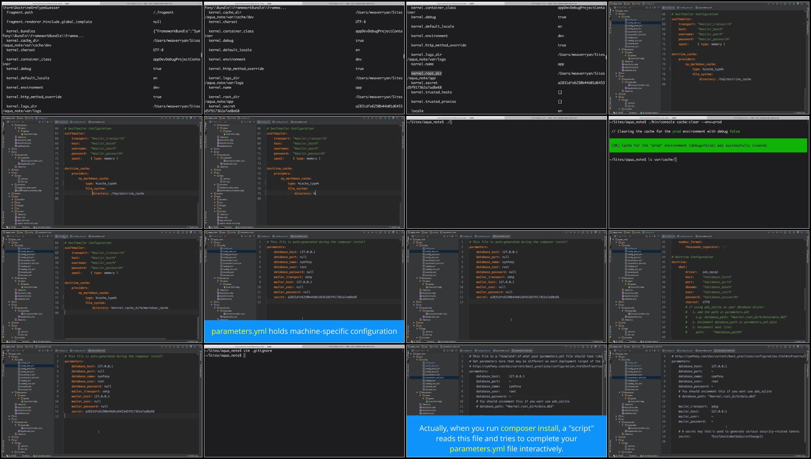The height and width of the screenshot is (459, 811).
Task: Select thumbnail showing 'vim .gitignore' command
Action: coord(304,401)
